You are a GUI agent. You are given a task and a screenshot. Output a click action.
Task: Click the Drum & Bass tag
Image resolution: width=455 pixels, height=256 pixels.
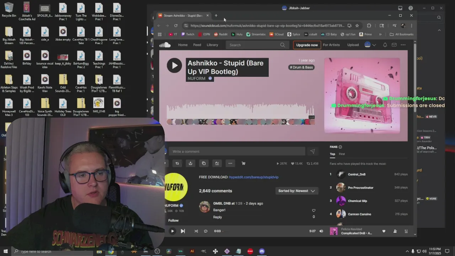point(301,67)
